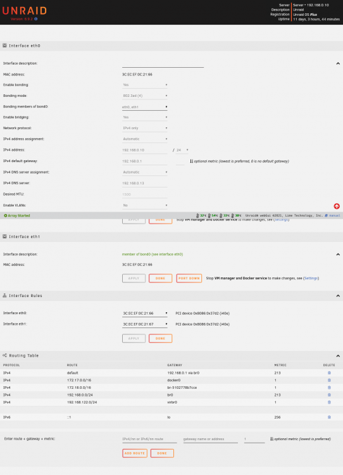This screenshot has height=475, width=343.
Task: Click the metric icon beside the add-route hint
Action: coord(271,439)
